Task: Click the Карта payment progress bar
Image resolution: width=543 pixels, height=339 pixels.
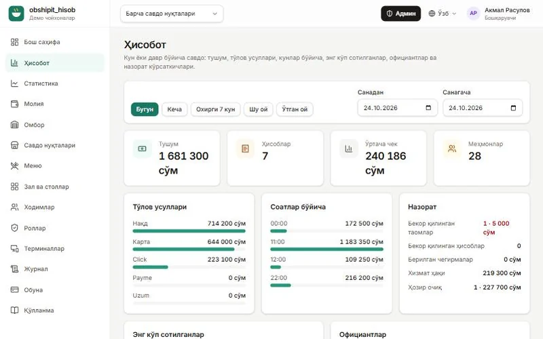Action: (x=189, y=249)
